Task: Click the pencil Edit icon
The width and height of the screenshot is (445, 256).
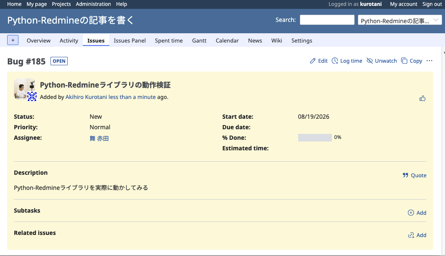Action: tap(313, 61)
